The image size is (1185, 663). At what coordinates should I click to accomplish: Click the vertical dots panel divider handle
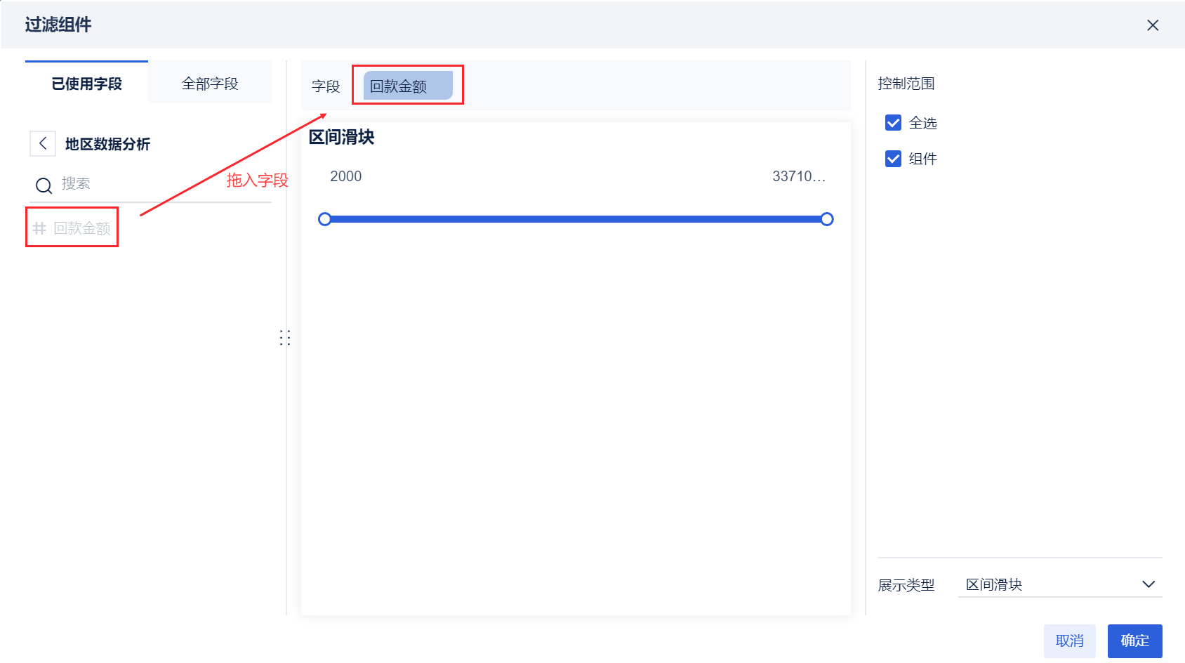click(284, 338)
